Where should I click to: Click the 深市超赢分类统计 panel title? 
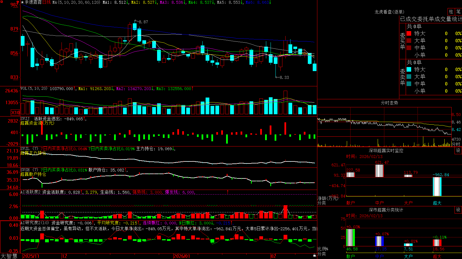[386, 210]
